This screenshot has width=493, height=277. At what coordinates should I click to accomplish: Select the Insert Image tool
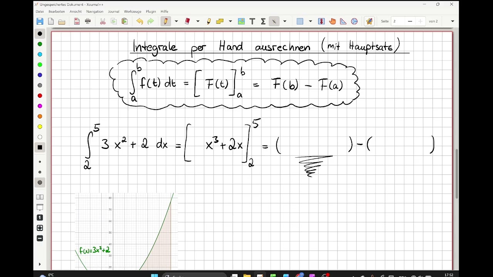tap(241, 22)
